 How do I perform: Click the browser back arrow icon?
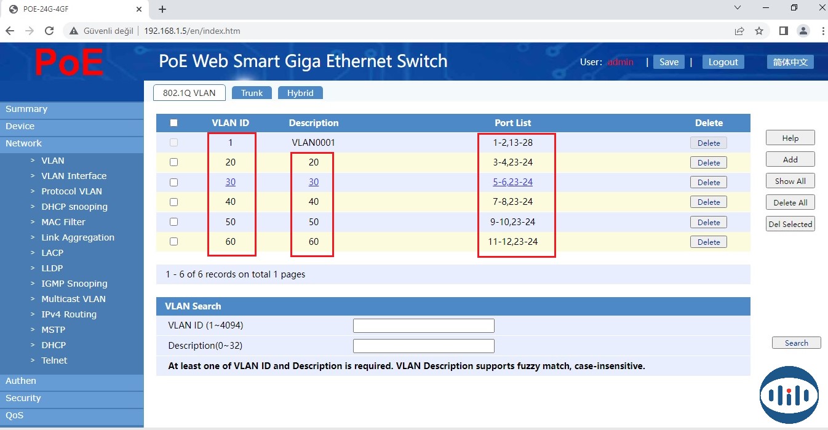(x=10, y=31)
